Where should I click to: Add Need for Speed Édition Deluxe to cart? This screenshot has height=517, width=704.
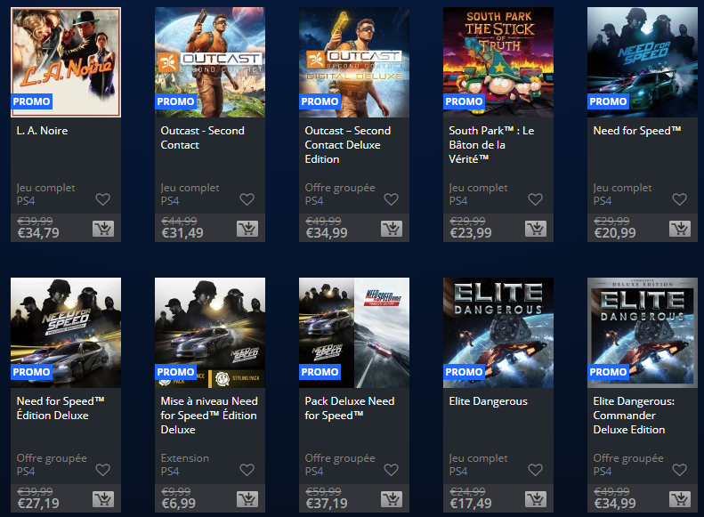pyautogui.click(x=103, y=499)
